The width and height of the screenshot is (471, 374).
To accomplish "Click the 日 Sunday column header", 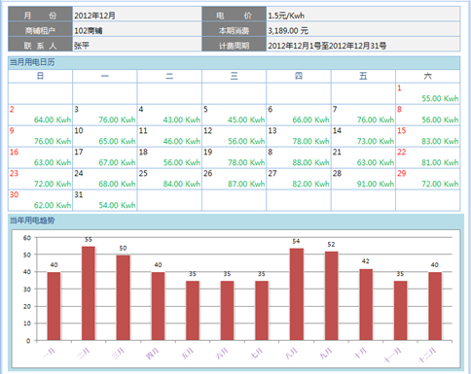I will [40, 76].
